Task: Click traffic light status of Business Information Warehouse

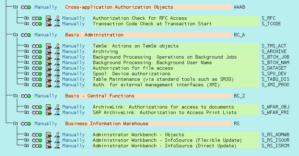Action: (x=26, y=123)
